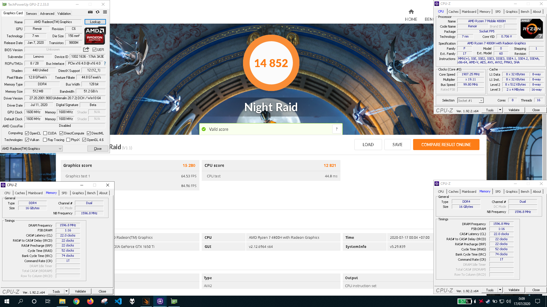Launch Visual Studio Code from taskbar
The image size is (547, 307).
pos(118,301)
